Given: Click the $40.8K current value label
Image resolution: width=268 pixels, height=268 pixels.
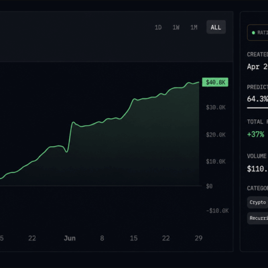Looking at the screenshot, I should pyautogui.click(x=215, y=82).
